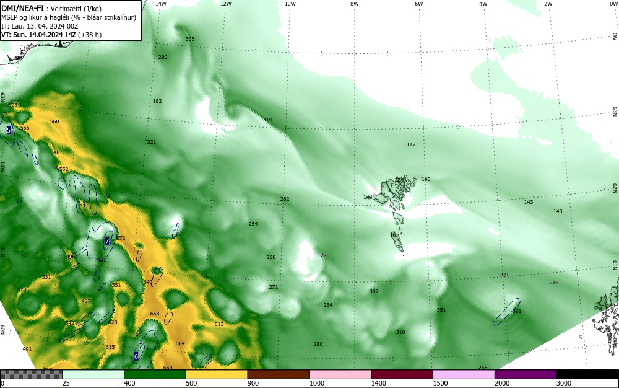Screen dimensions: 619x388
Task: Click the map value 302
Action: (x=374, y=291)
